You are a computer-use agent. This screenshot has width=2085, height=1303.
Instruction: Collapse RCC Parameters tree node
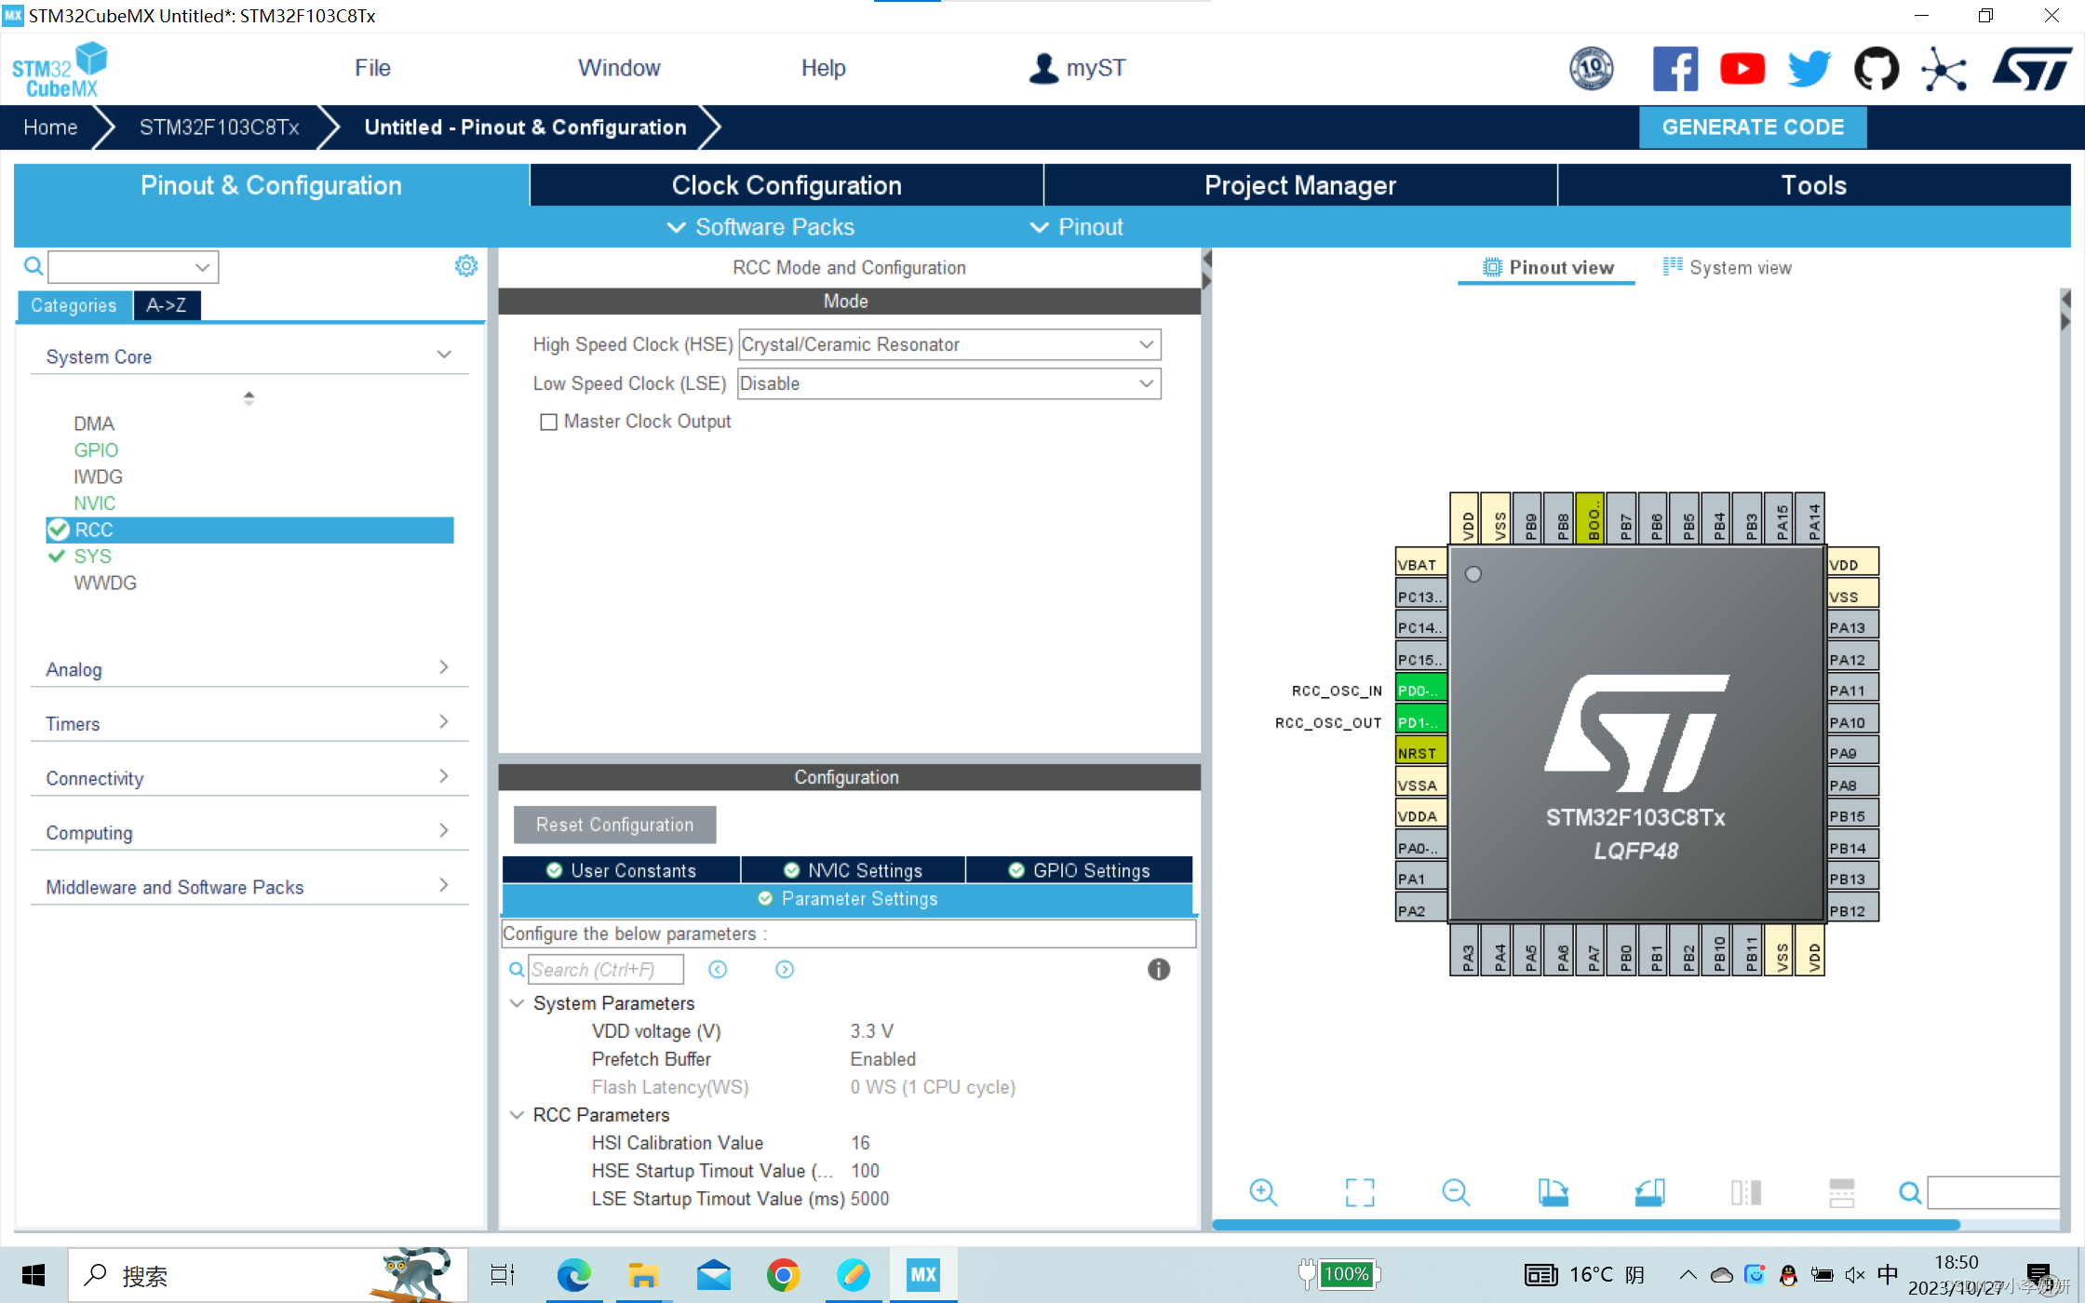(518, 1115)
